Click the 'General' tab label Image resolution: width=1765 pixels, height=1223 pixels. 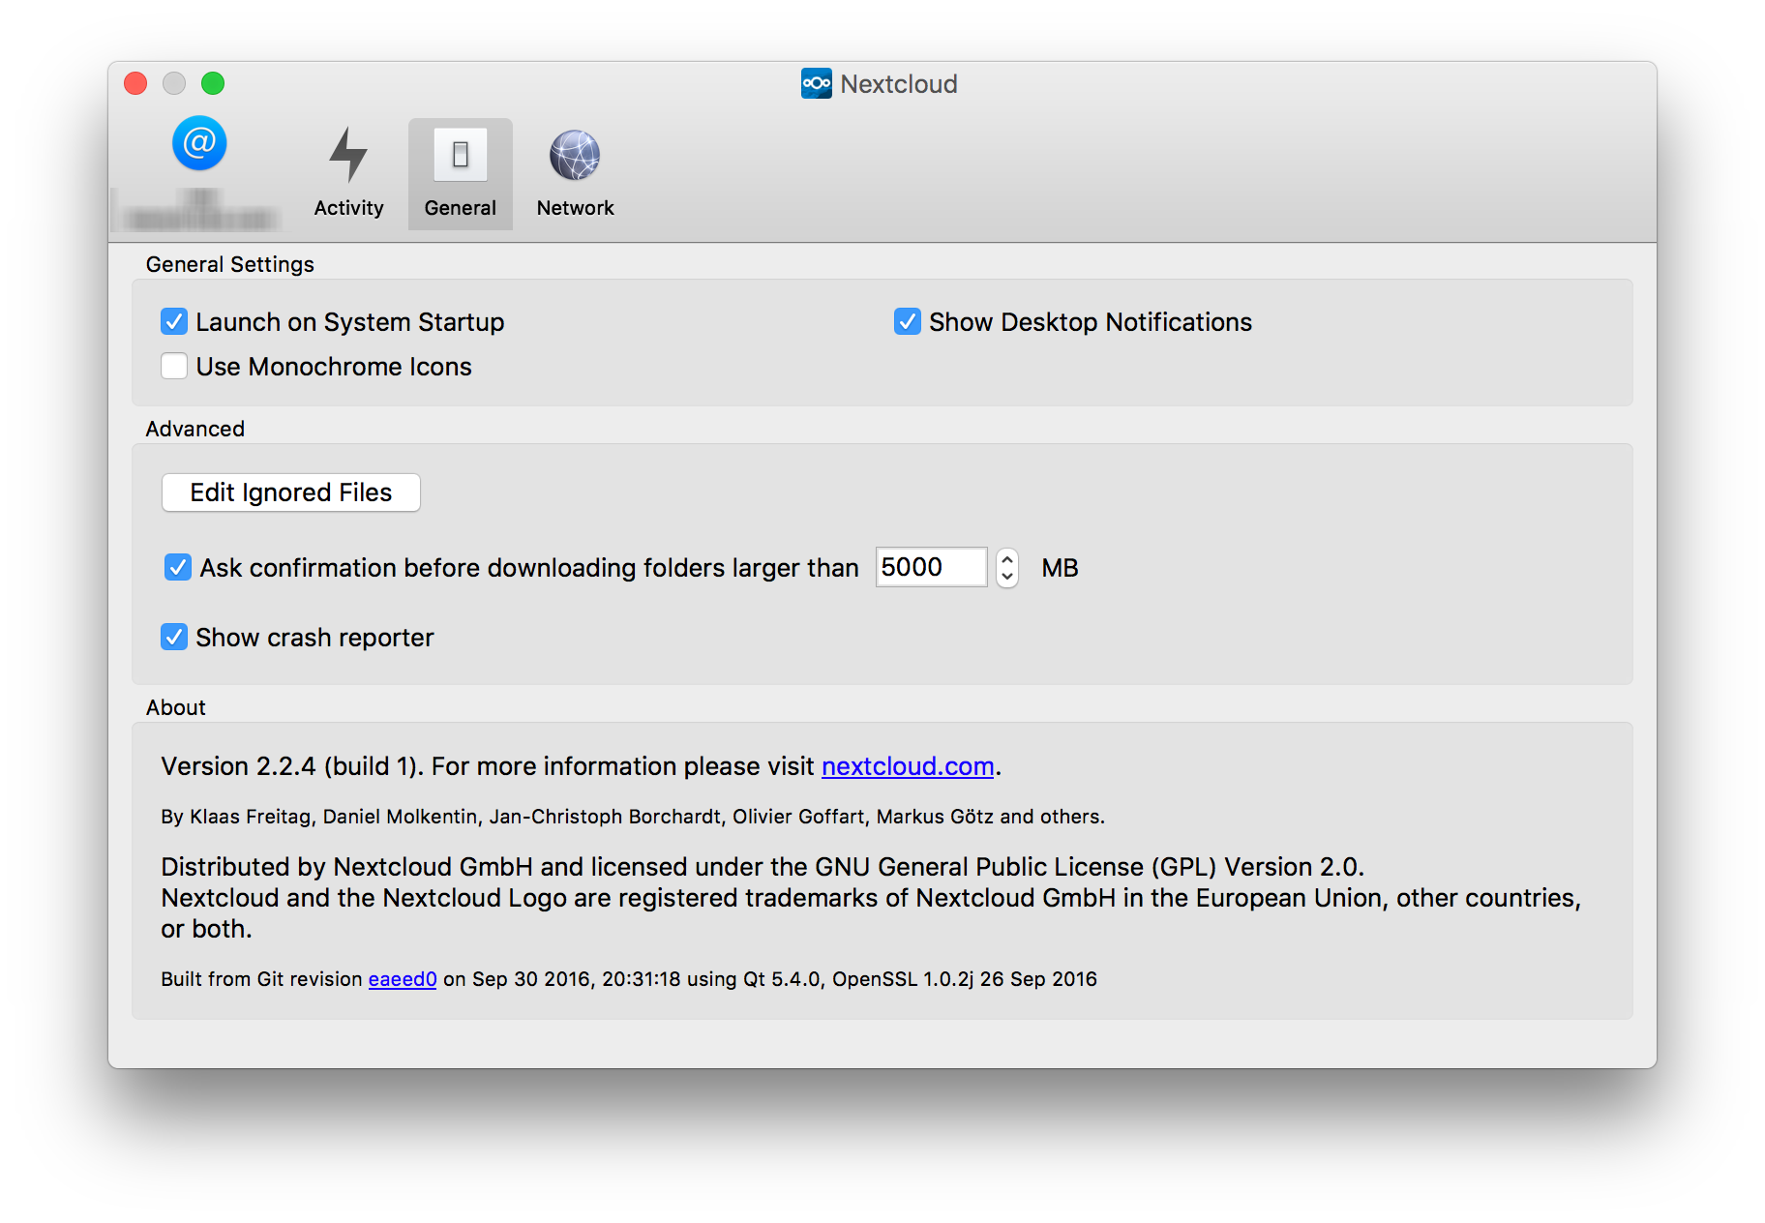point(461,208)
